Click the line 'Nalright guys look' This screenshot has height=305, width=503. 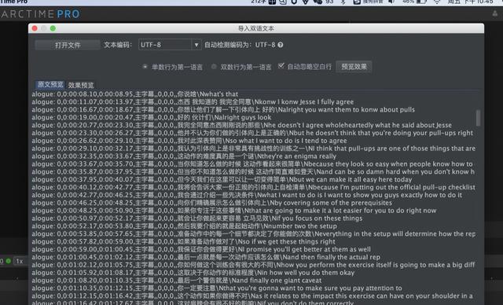pyautogui.click(x=152, y=117)
